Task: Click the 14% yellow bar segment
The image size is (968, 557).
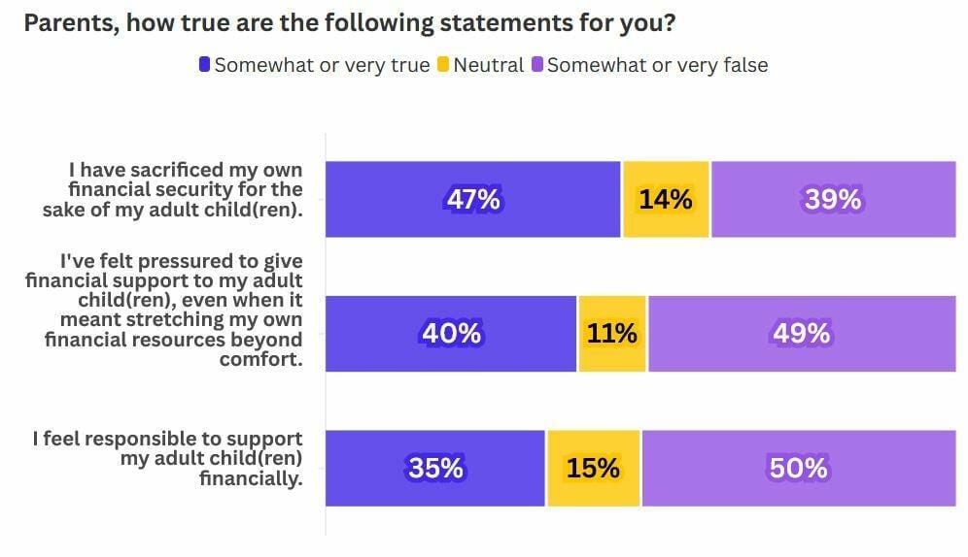Action: tap(666, 199)
